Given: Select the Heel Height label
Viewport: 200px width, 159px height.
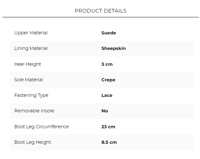Looking at the screenshot, I should (x=27, y=64).
